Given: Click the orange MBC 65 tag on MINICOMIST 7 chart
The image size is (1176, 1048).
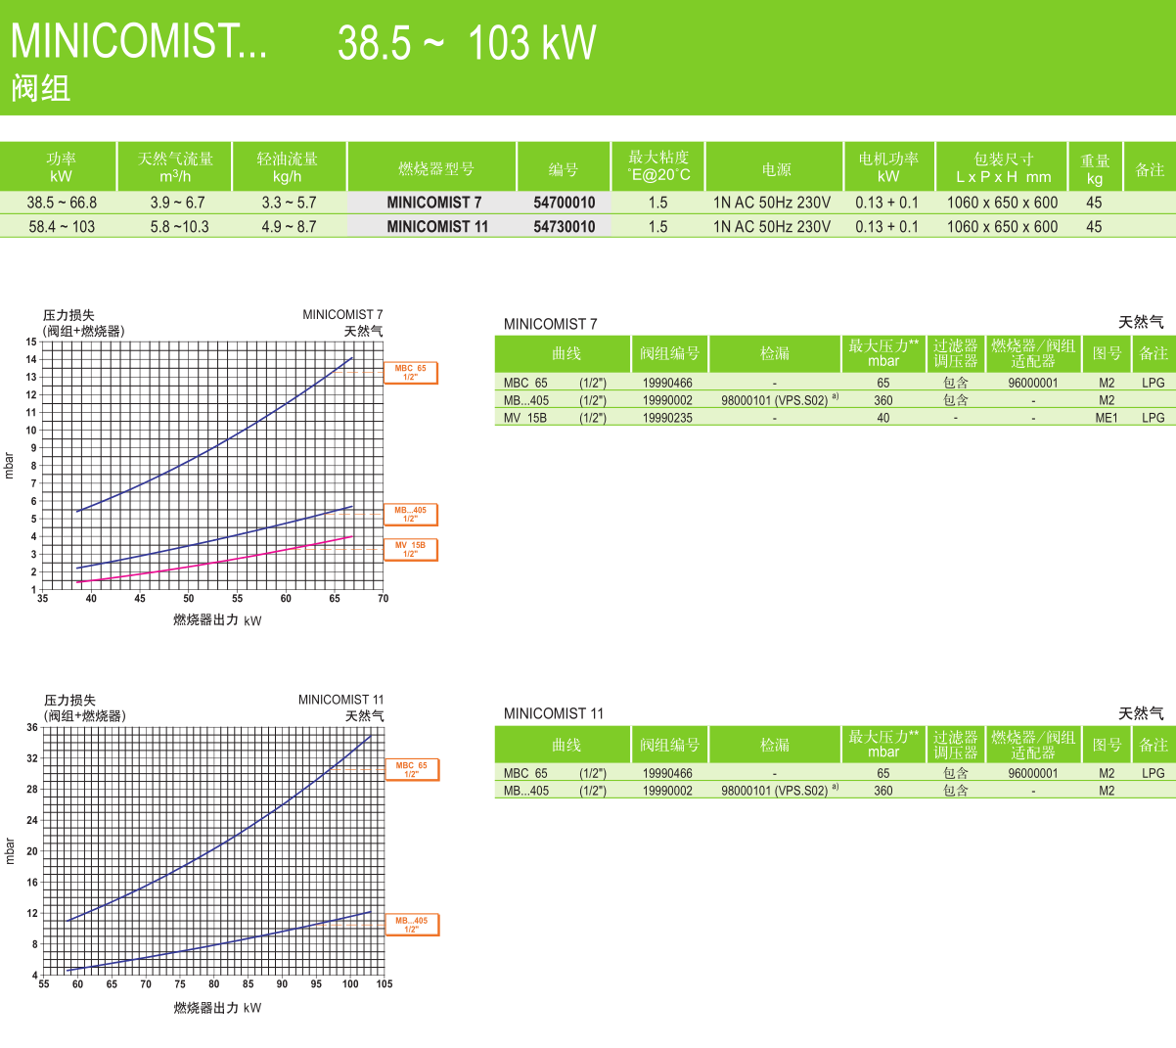Looking at the screenshot, I should (410, 373).
